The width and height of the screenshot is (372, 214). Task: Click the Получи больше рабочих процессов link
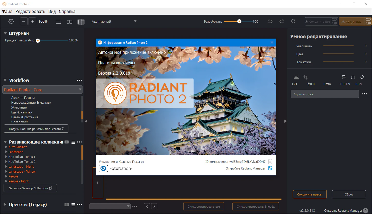click(36, 129)
